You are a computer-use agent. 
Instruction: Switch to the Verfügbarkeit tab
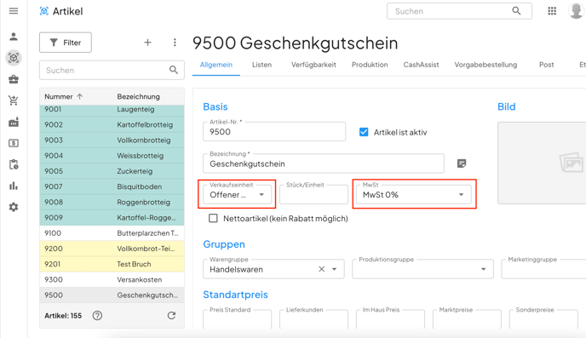point(313,65)
